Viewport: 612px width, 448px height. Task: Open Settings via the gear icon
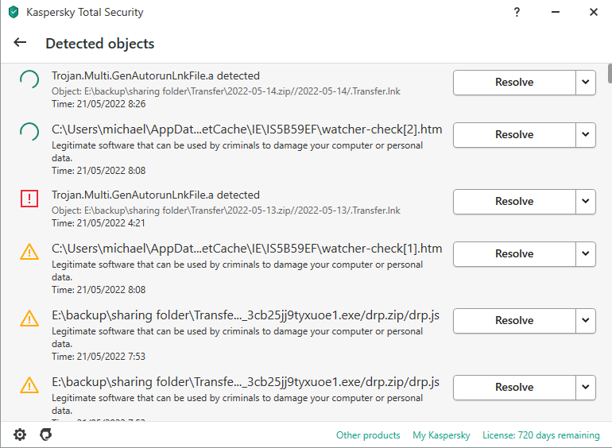pos(20,434)
